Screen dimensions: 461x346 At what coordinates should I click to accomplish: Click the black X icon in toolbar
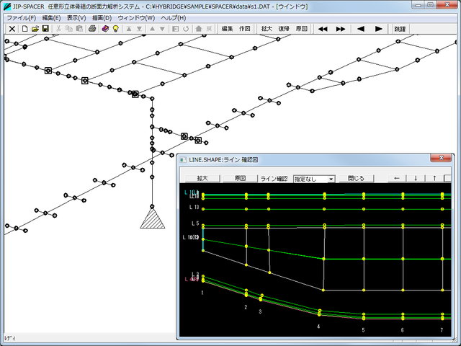[12, 29]
